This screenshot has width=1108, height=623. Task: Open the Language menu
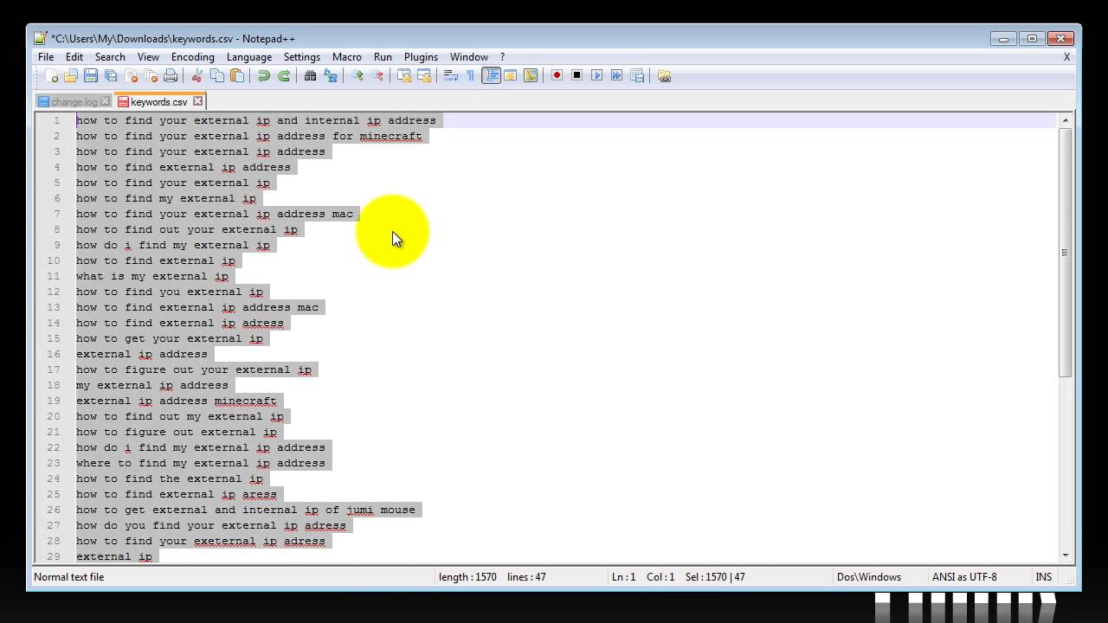coord(249,57)
